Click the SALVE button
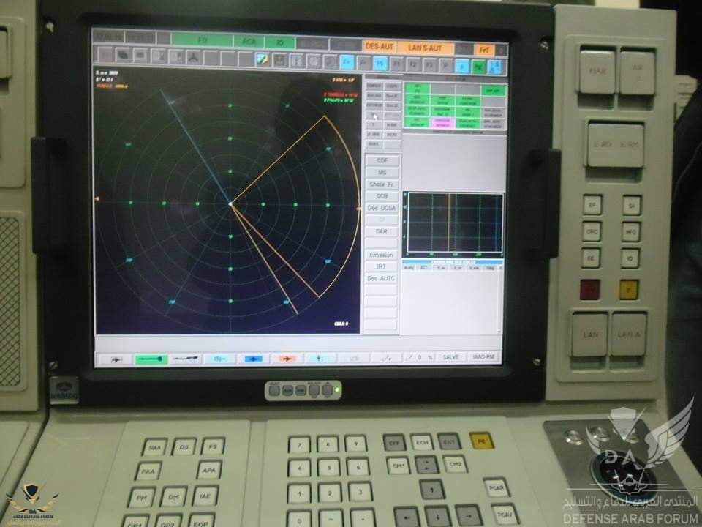This screenshot has height=527, width=702. click(450, 357)
